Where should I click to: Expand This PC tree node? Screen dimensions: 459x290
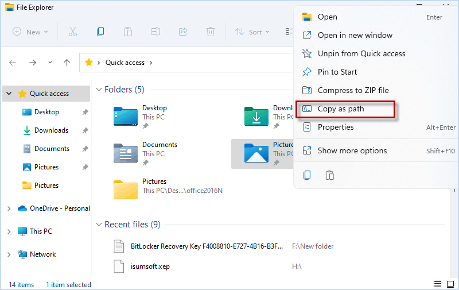coord(9,231)
